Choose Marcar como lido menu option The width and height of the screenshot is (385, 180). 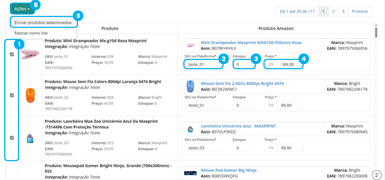[31, 33]
